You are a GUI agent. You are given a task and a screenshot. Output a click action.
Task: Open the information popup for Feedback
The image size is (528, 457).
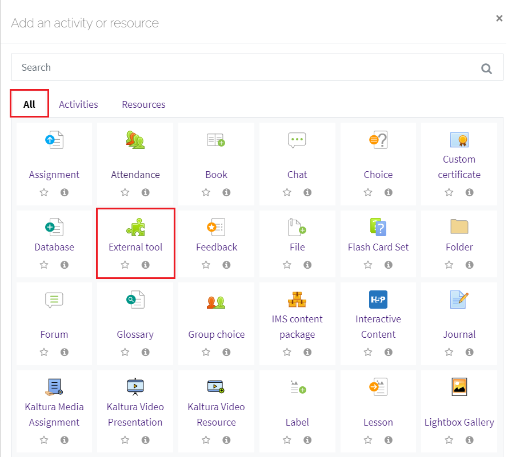click(x=226, y=265)
